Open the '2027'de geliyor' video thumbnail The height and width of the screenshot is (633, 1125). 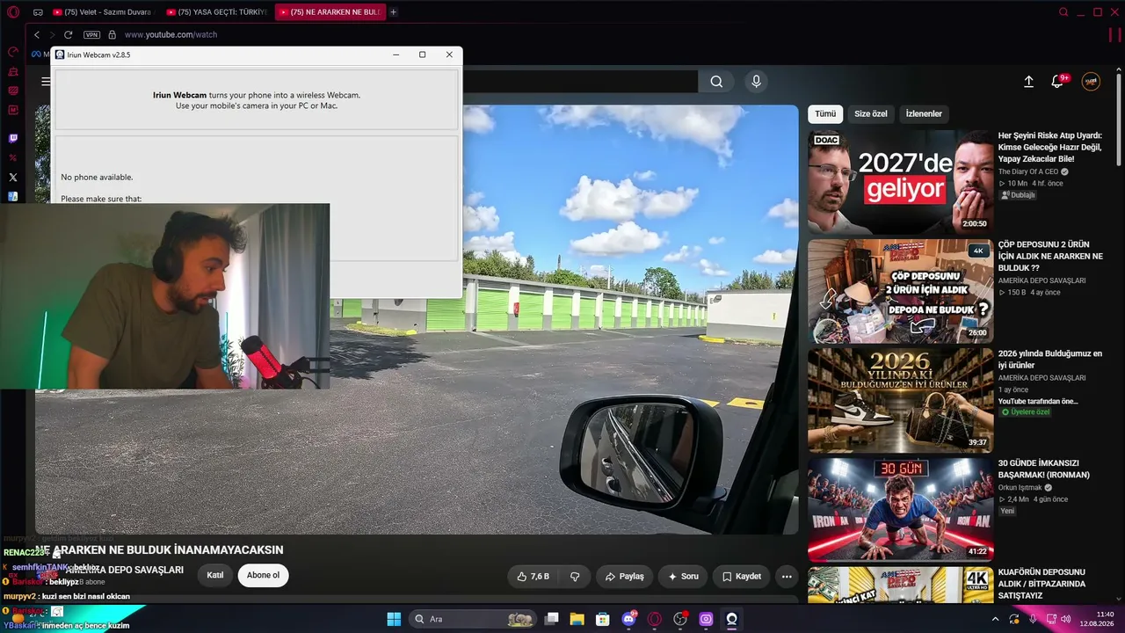[901, 182]
